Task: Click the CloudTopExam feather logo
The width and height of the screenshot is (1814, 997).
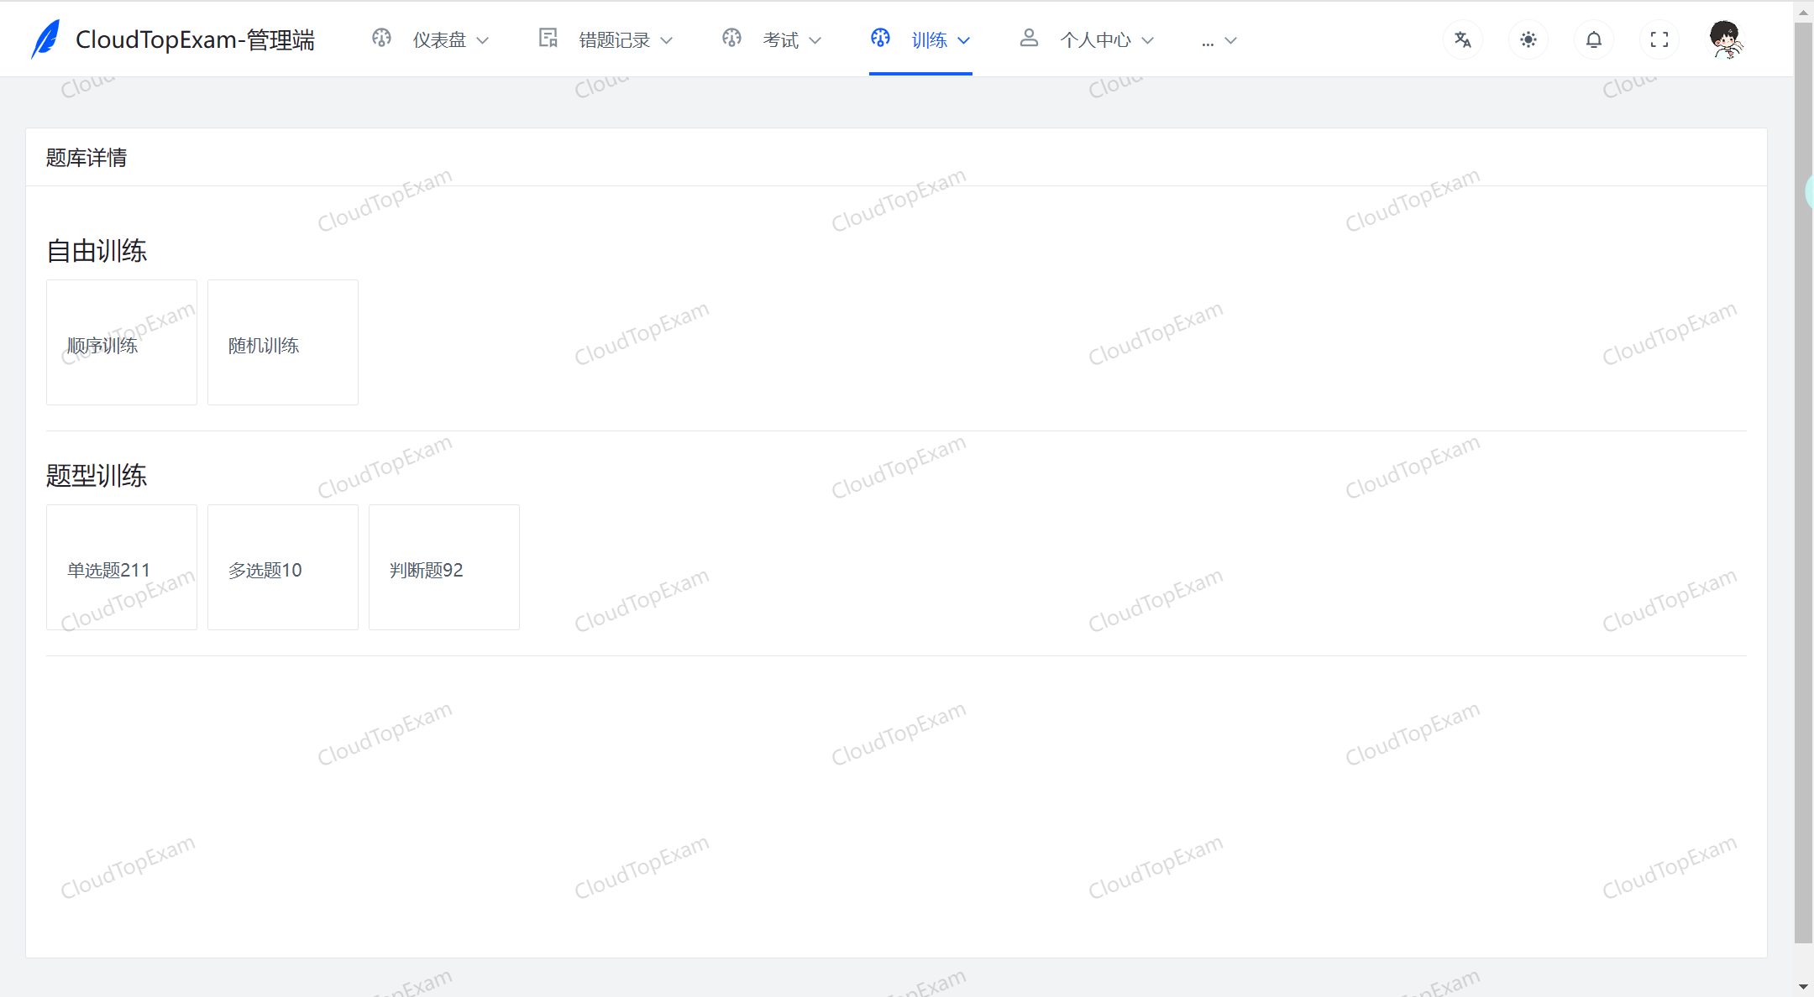Action: coord(46,39)
